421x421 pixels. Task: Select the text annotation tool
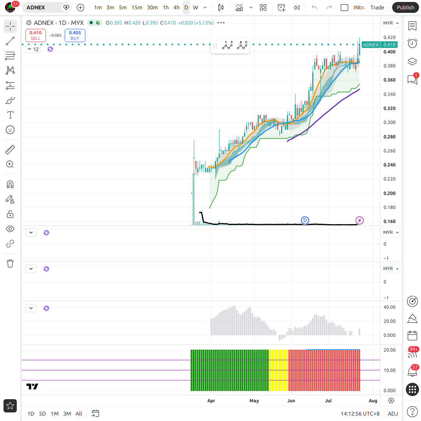point(10,115)
